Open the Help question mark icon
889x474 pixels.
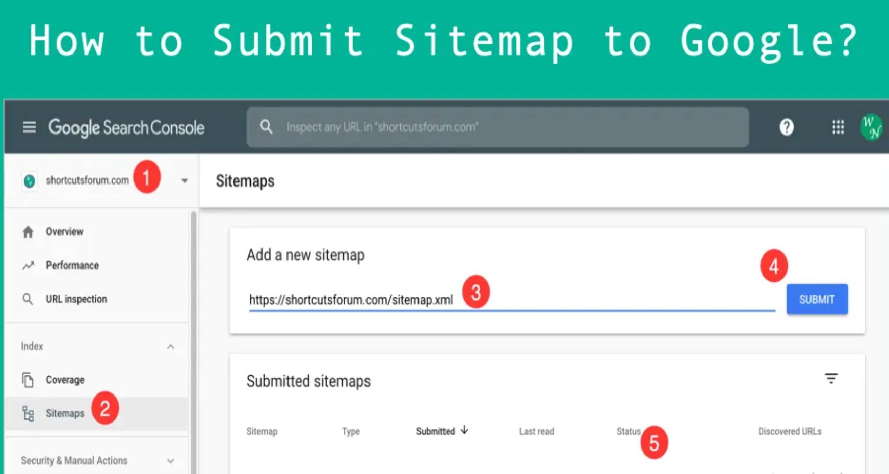[787, 127]
